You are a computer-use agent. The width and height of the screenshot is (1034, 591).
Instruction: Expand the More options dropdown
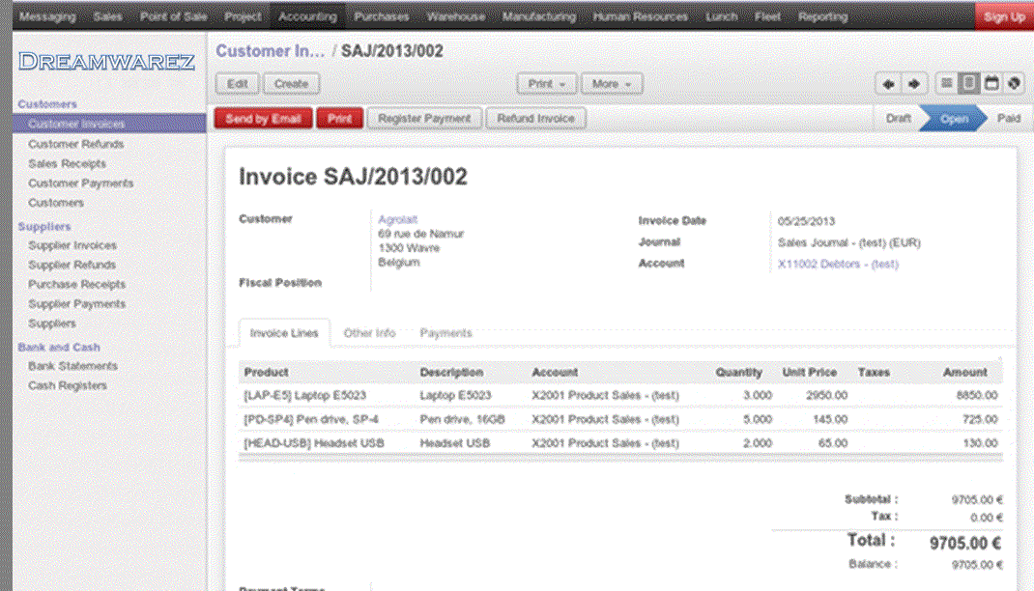[x=611, y=83]
